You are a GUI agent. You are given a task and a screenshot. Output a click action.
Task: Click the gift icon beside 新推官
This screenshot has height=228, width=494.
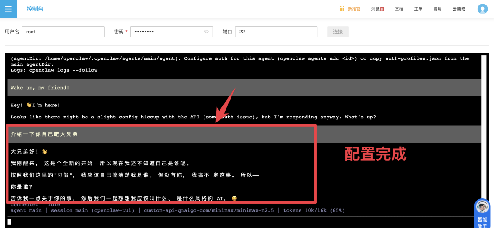(x=342, y=9)
